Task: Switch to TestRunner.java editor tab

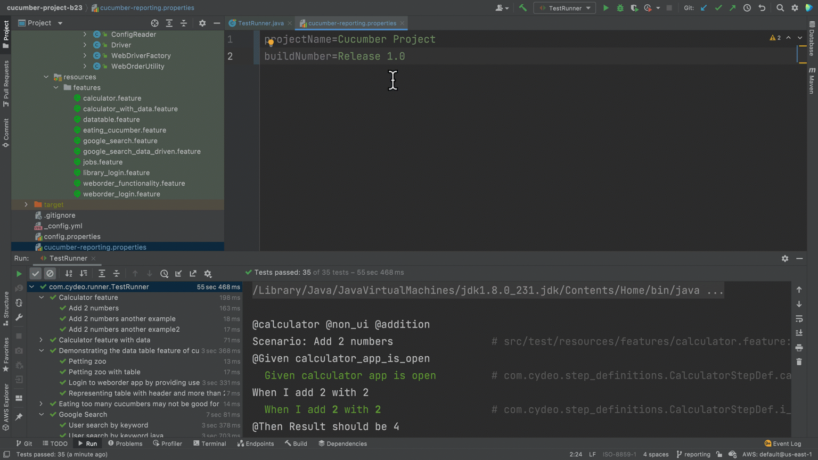Action: pos(260,23)
